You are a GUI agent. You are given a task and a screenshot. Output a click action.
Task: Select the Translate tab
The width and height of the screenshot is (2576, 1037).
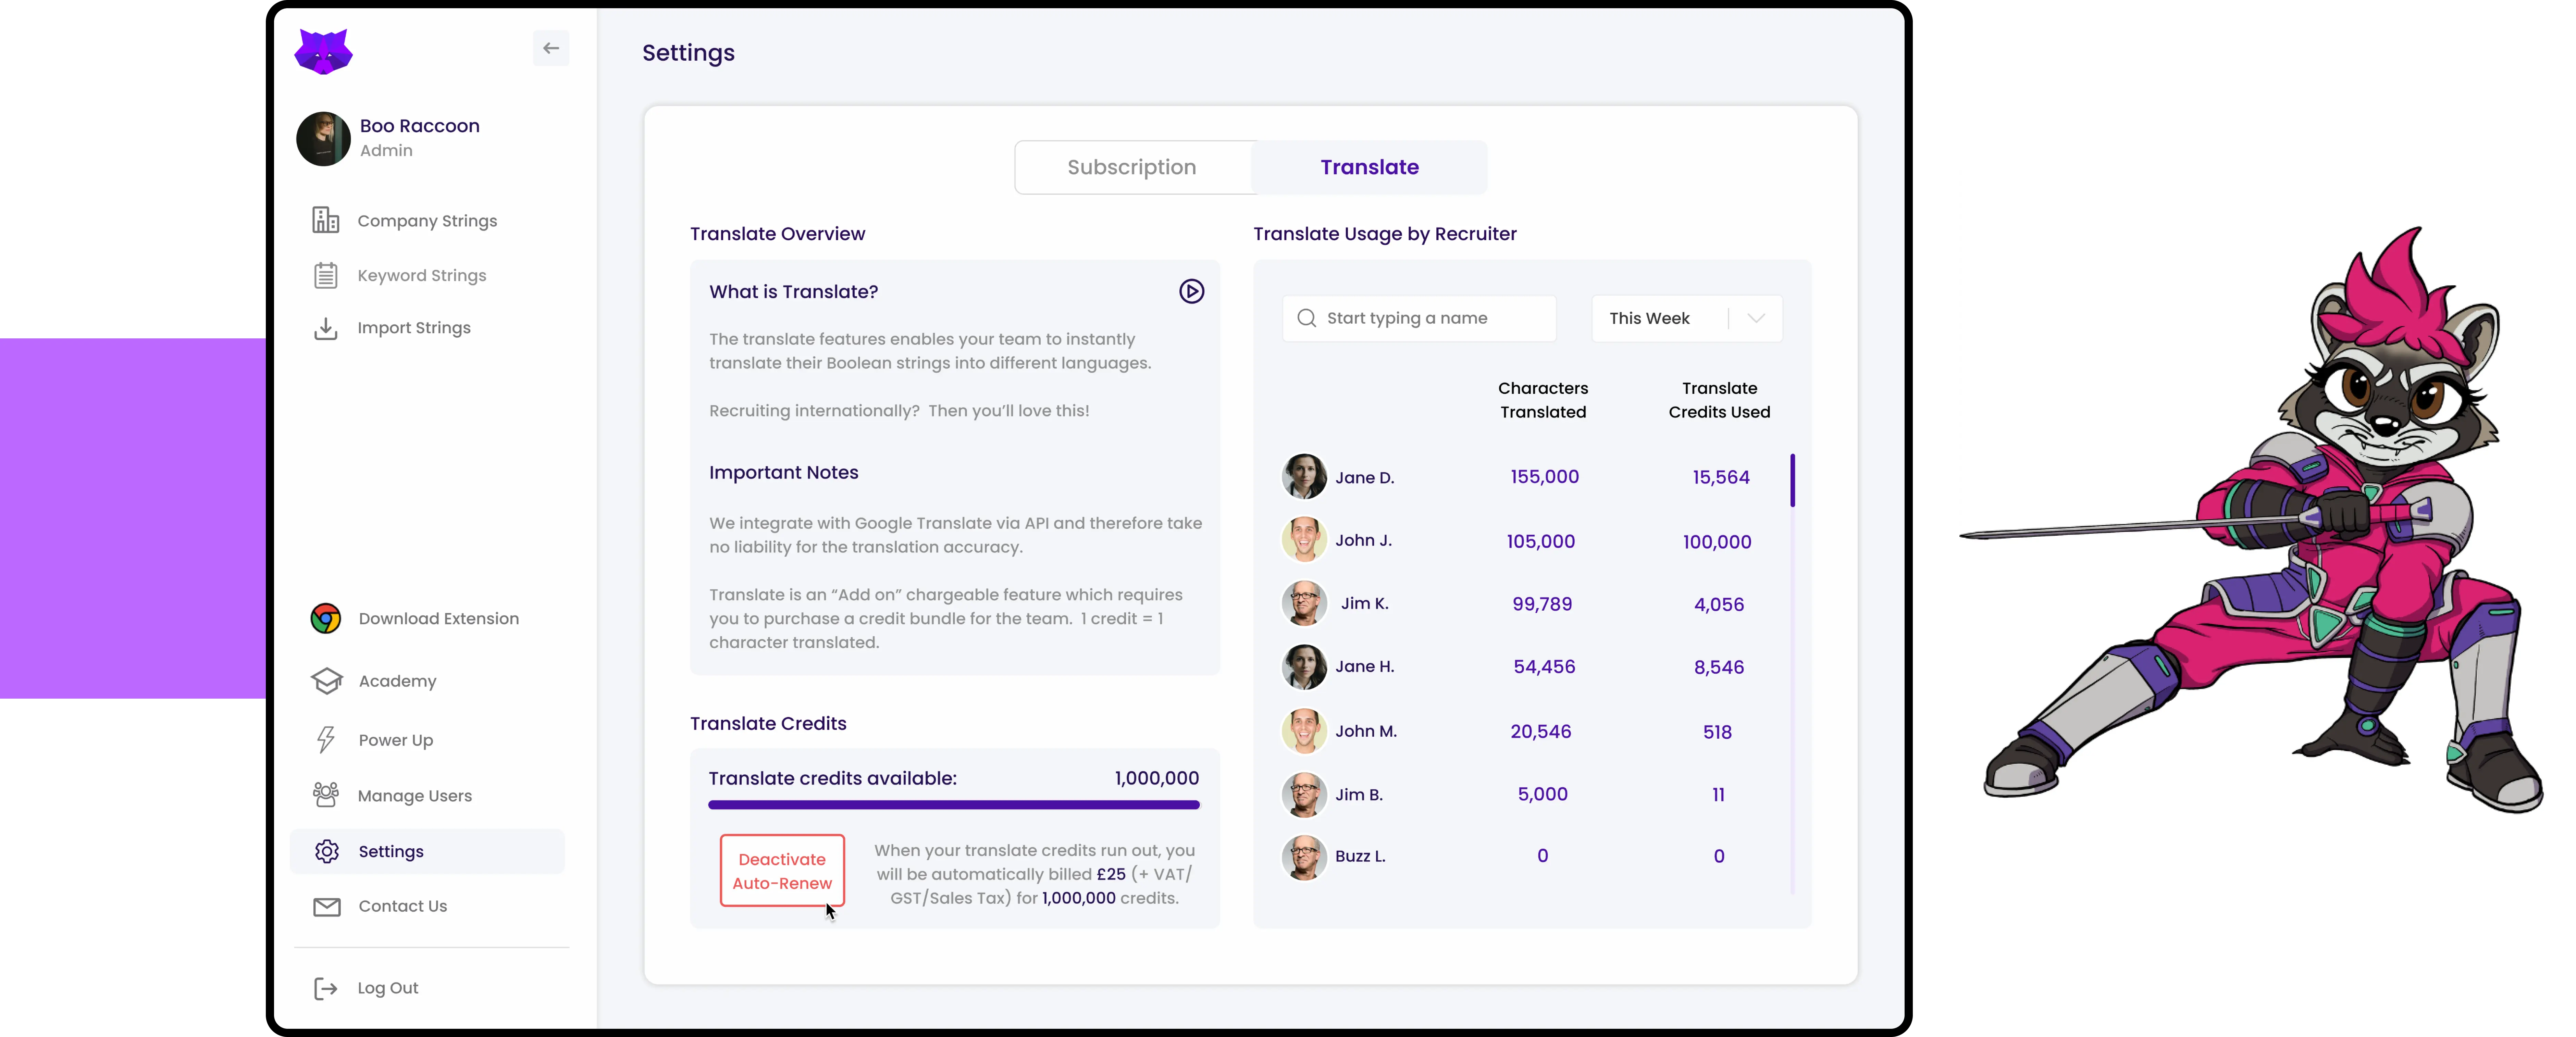[x=1368, y=166]
